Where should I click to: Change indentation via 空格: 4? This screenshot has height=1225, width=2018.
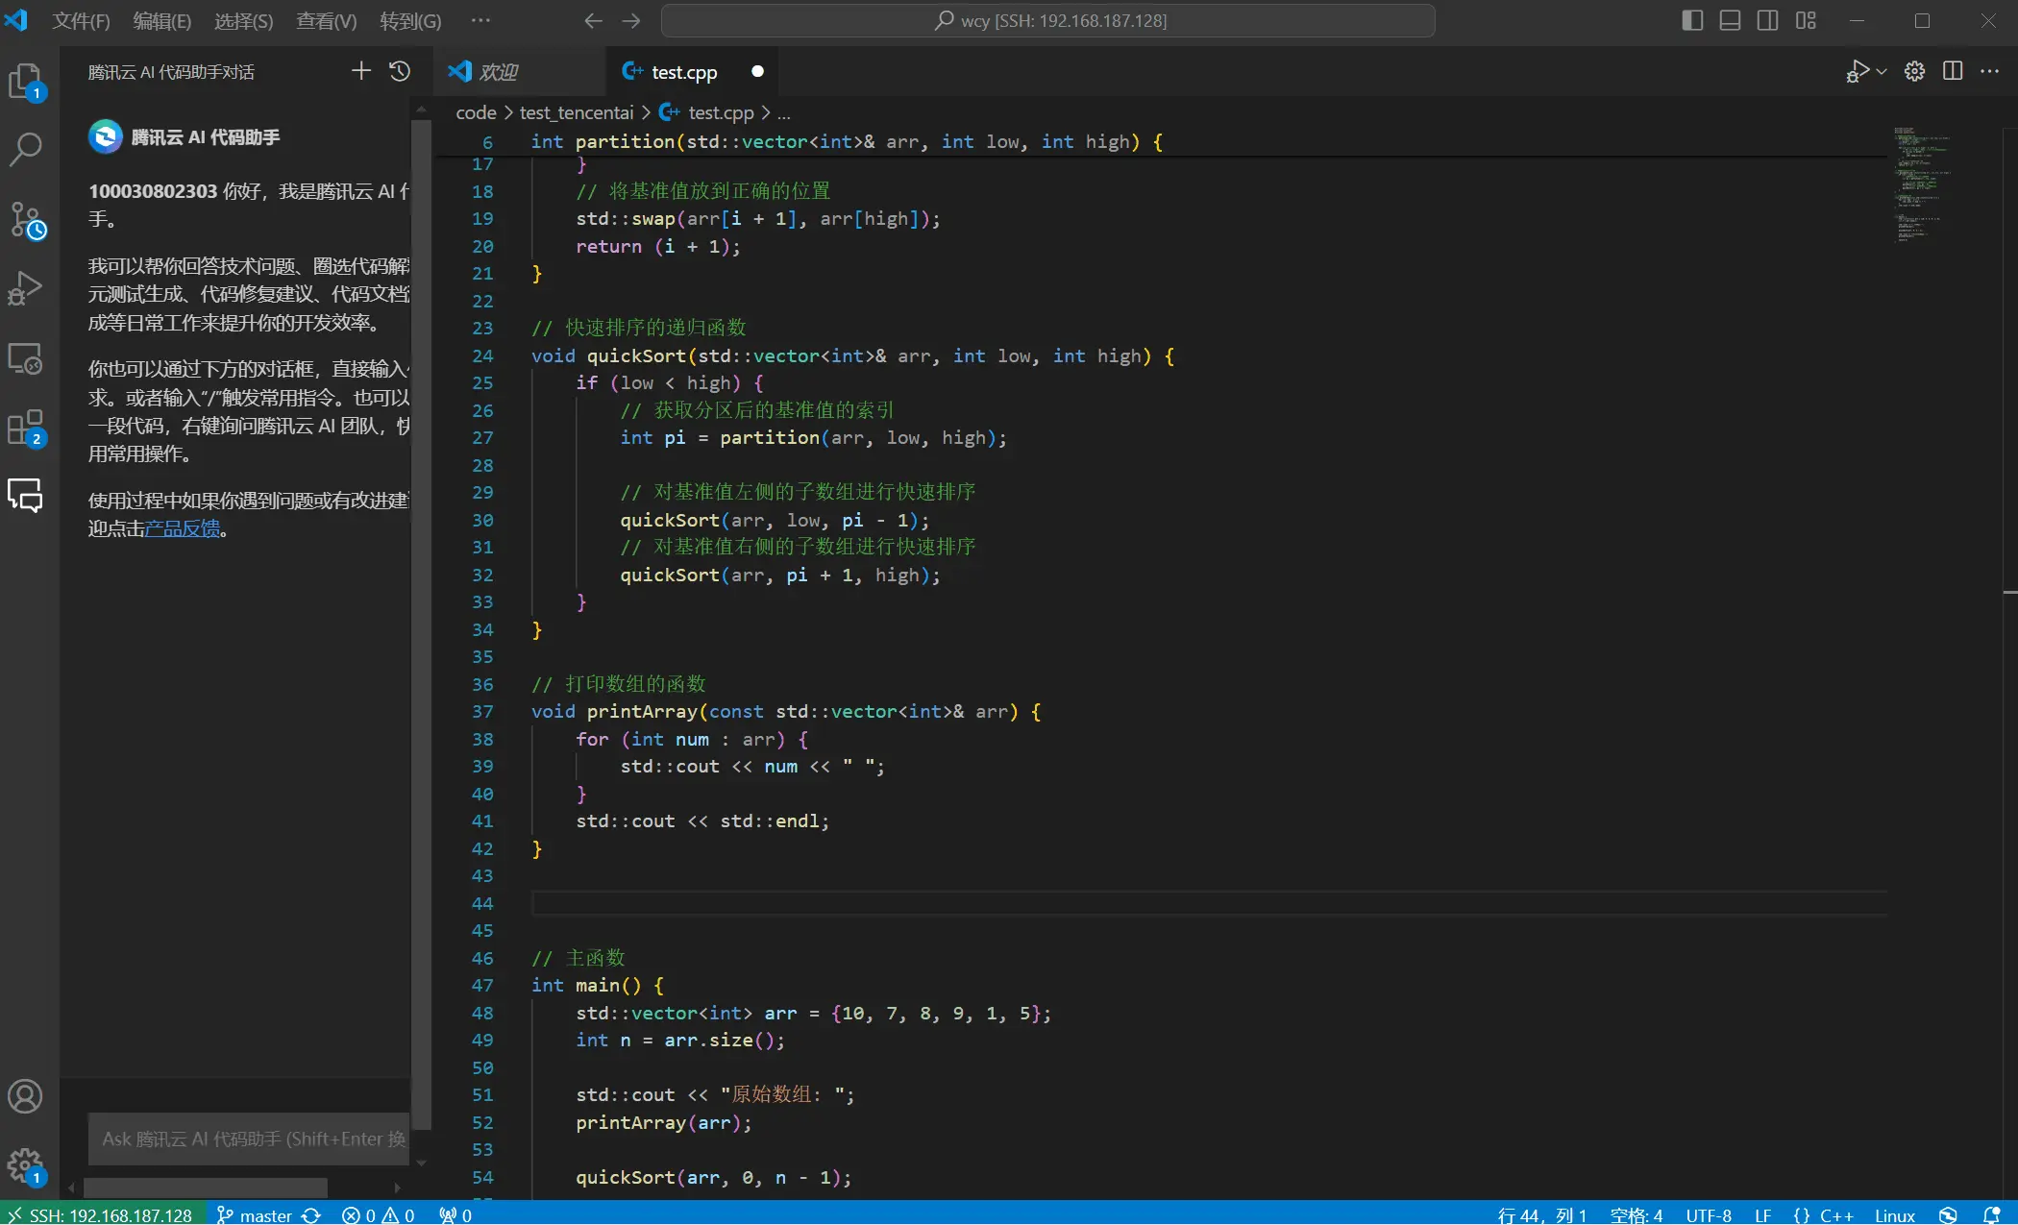[x=1637, y=1214]
